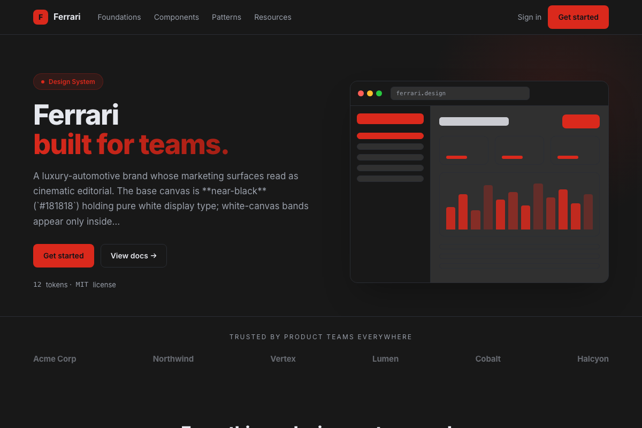Click the Ferrari brand name in header
Viewport: 642px width, 428px height.
coord(67,17)
